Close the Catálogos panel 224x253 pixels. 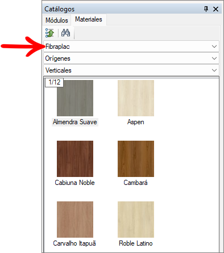tap(215, 9)
